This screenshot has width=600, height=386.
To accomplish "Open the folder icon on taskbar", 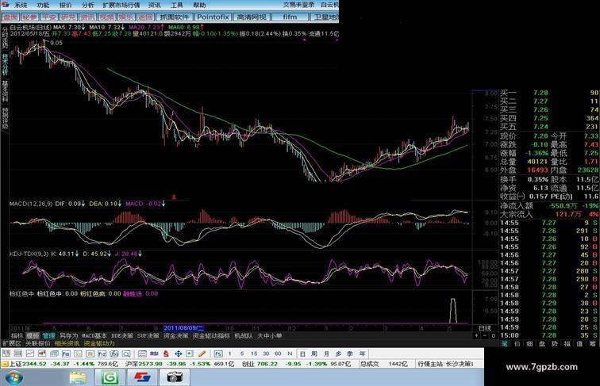I will pos(78,377).
